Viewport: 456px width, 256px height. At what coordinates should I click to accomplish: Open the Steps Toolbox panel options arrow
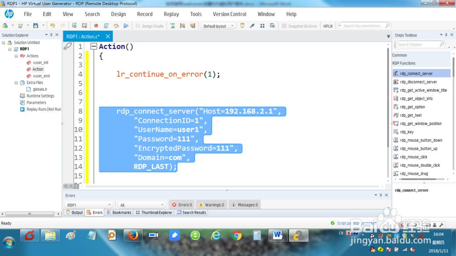pyautogui.click(x=441, y=35)
